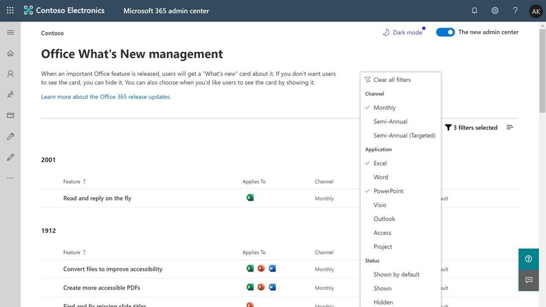This screenshot has width=546, height=307.
Task: Expand the hamburger navigation menu
Action: pos(10,32)
